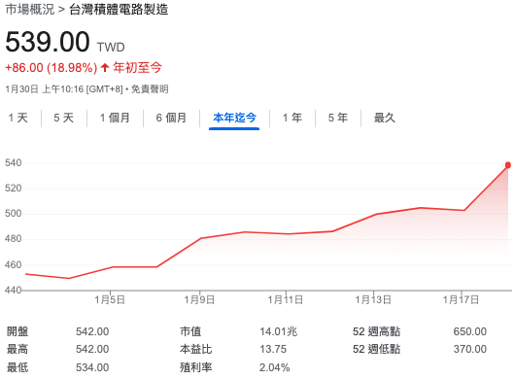Click the 殖利率 label
The image size is (515, 379).
click(195, 367)
